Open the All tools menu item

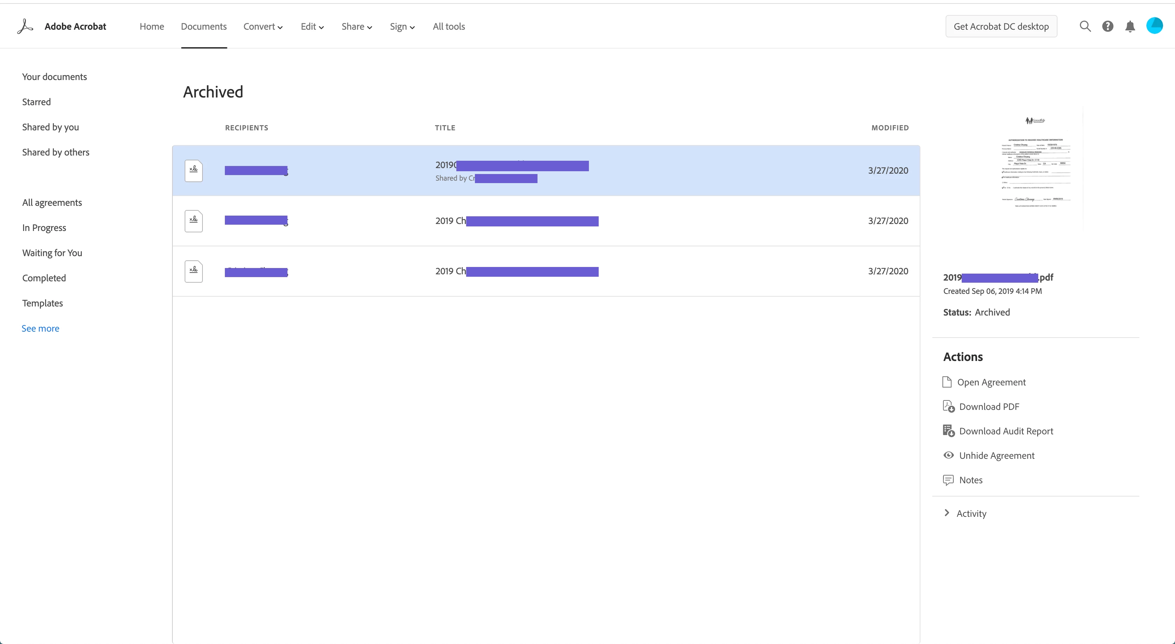pos(448,27)
